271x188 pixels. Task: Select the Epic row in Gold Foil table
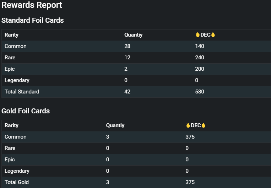coord(136,160)
